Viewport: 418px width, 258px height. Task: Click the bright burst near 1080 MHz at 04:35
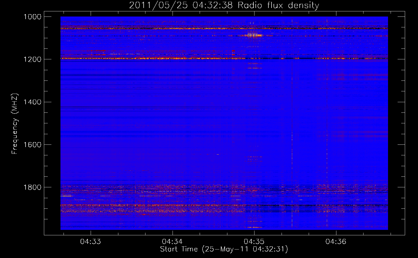(x=255, y=35)
